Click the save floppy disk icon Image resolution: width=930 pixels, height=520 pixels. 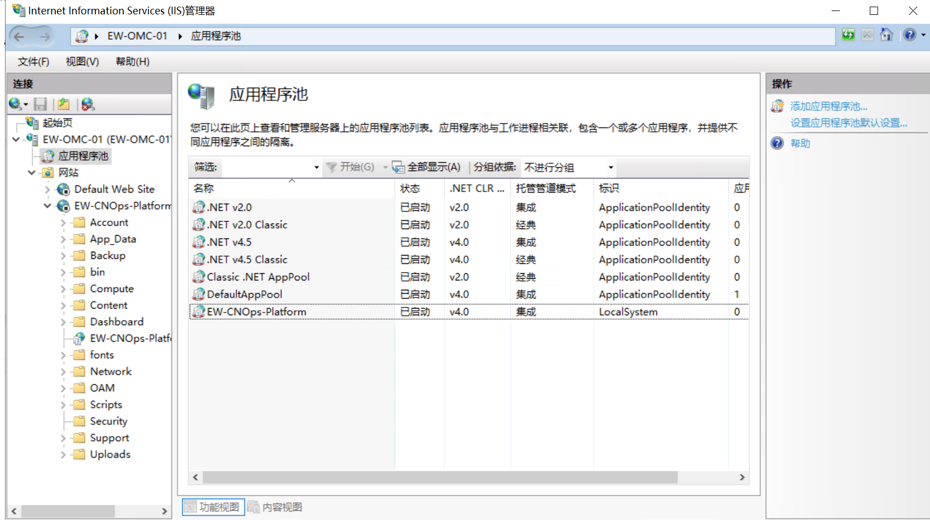[40, 104]
